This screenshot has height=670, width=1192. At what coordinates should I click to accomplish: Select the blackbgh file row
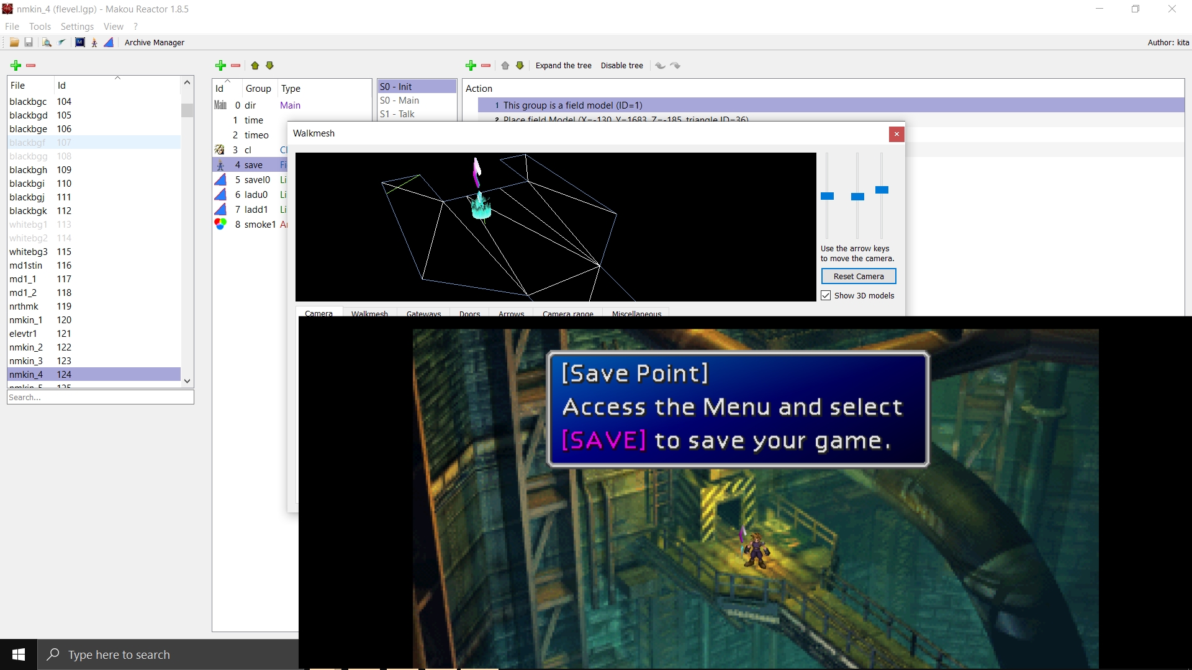tap(94, 170)
